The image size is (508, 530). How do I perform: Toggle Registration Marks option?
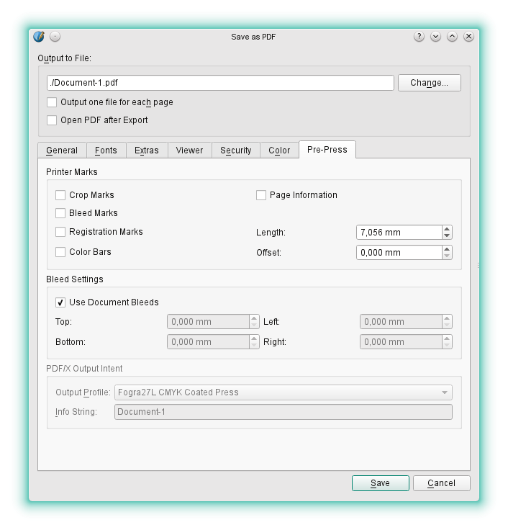tap(60, 232)
